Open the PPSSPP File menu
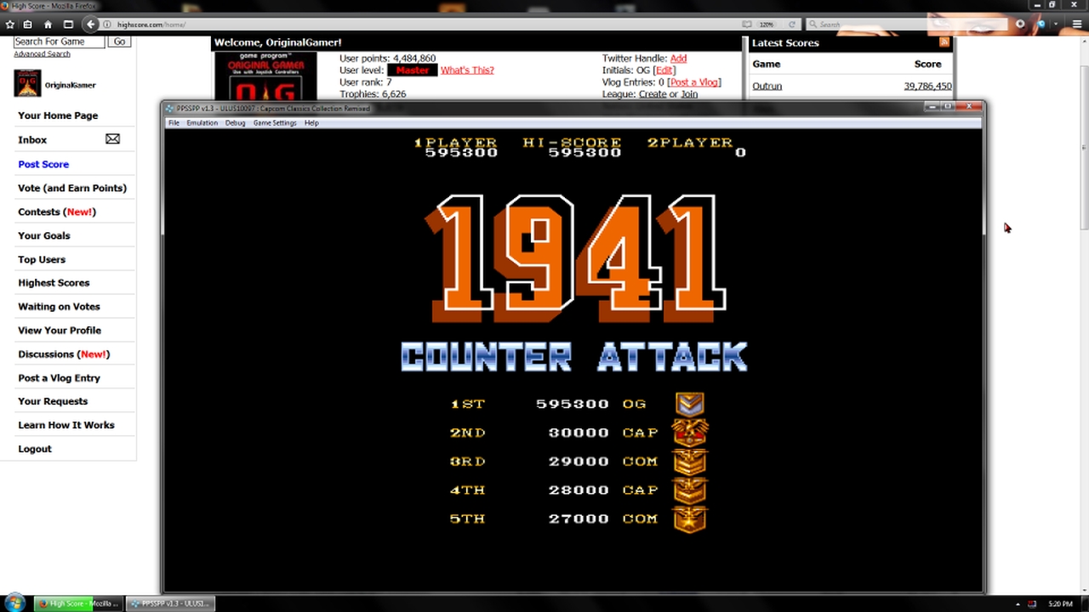The image size is (1089, 612). pyautogui.click(x=174, y=123)
